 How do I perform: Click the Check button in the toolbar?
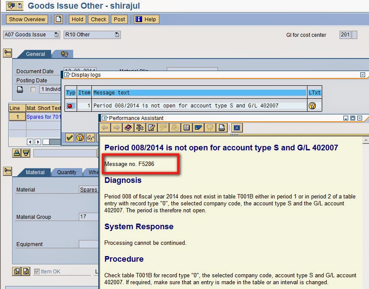click(x=98, y=19)
